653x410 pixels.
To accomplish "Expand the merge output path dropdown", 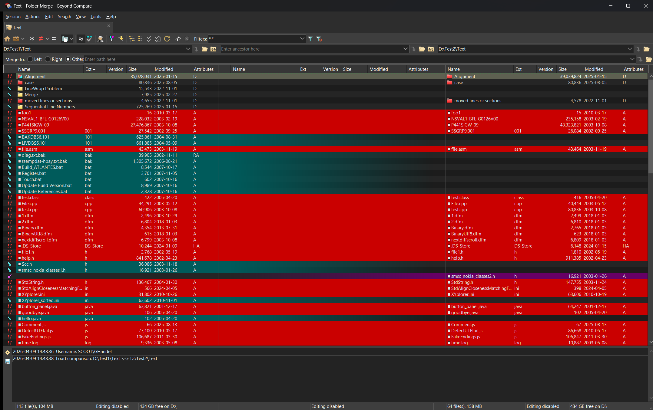I will [632, 59].
